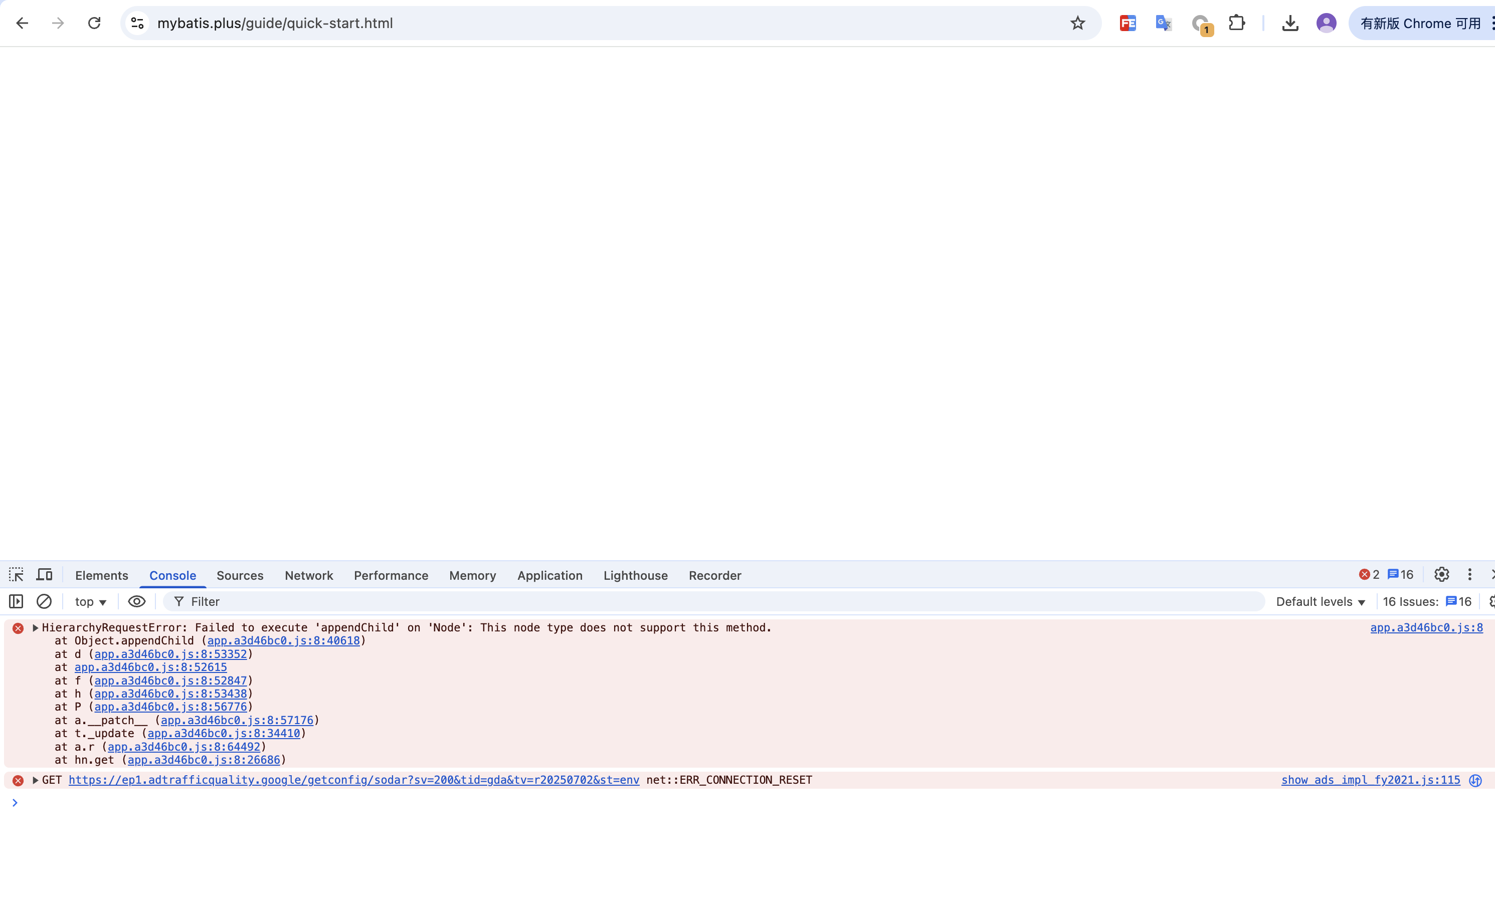Open the extension with orange badge 1
1495x905 pixels.
[x=1201, y=24]
